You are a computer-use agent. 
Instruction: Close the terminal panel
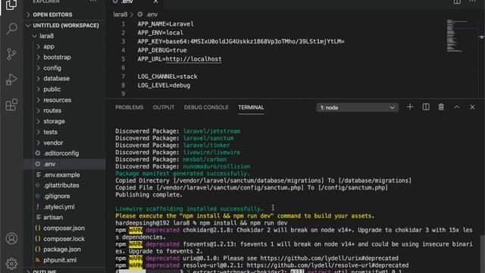pos(472,107)
